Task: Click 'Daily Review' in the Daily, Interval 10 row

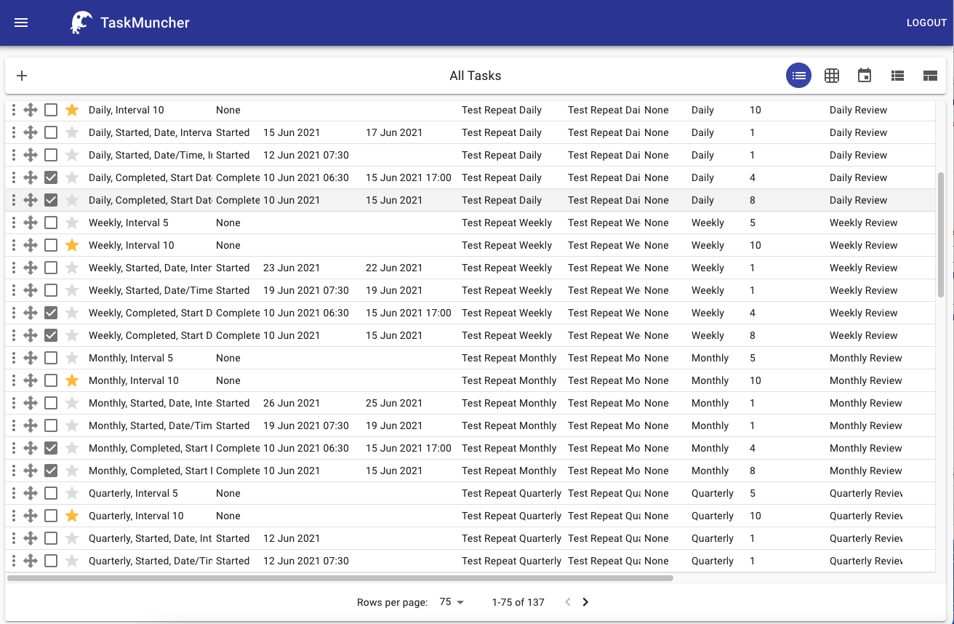Action: coord(859,111)
